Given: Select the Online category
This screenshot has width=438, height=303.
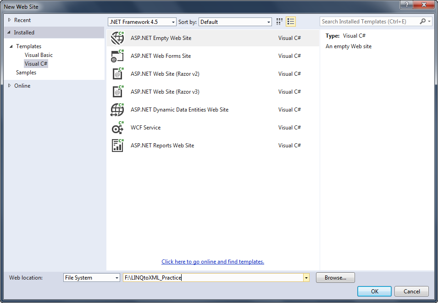Looking at the screenshot, I should (x=22, y=86).
